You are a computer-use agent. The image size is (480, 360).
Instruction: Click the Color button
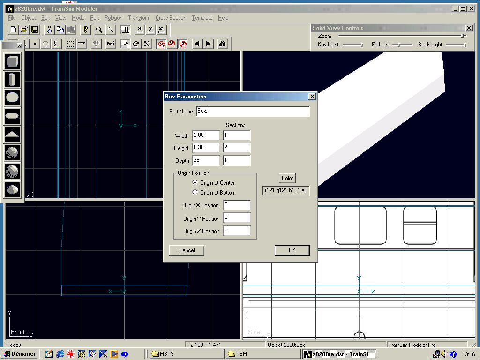pyautogui.click(x=287, y=178)
